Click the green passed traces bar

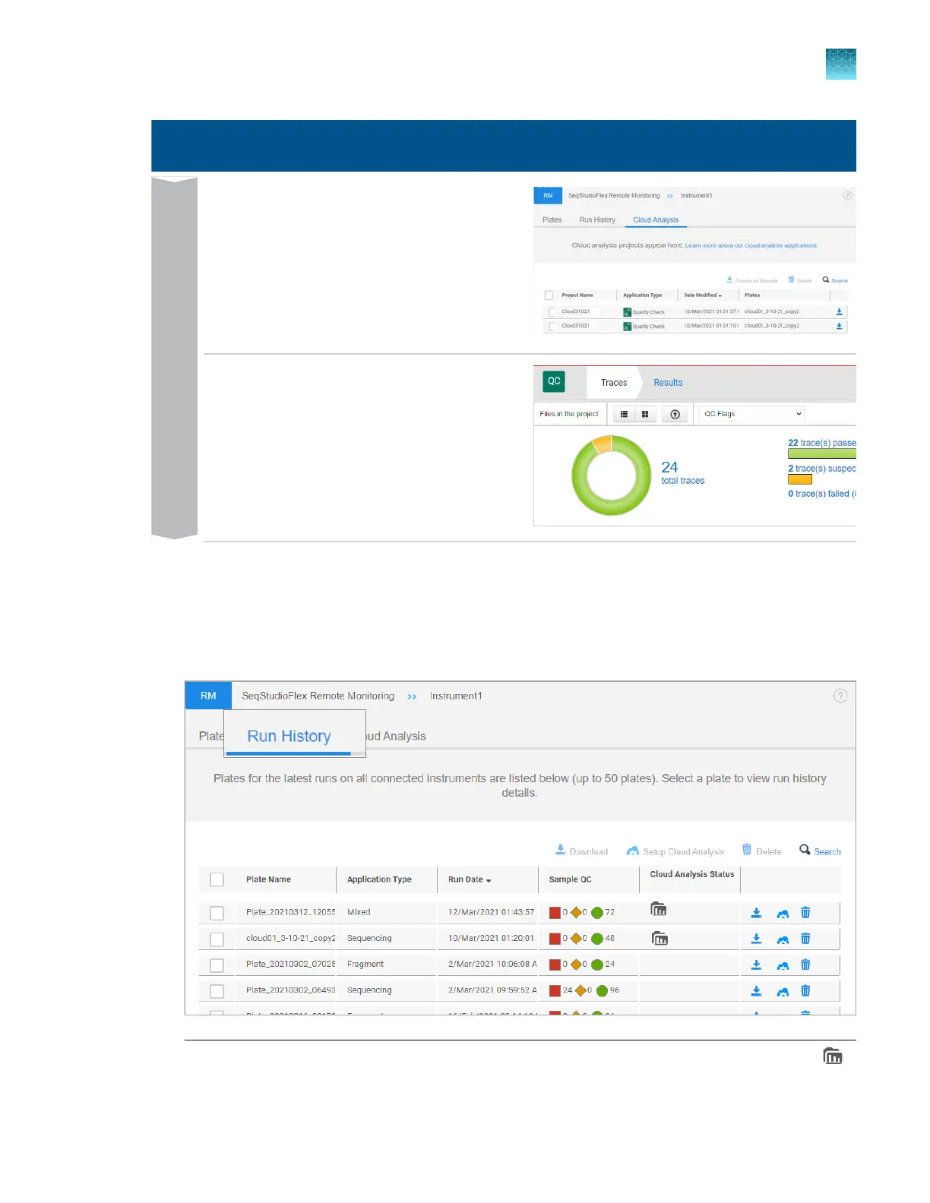tap(822, 453)
